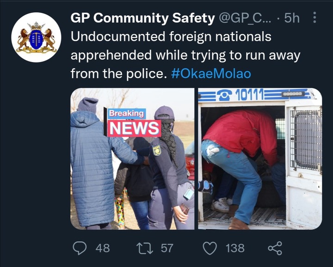Click the GP Community Safety account name
Image resolution: width=333 pixels, height=267 pixels.
(142, 18)
